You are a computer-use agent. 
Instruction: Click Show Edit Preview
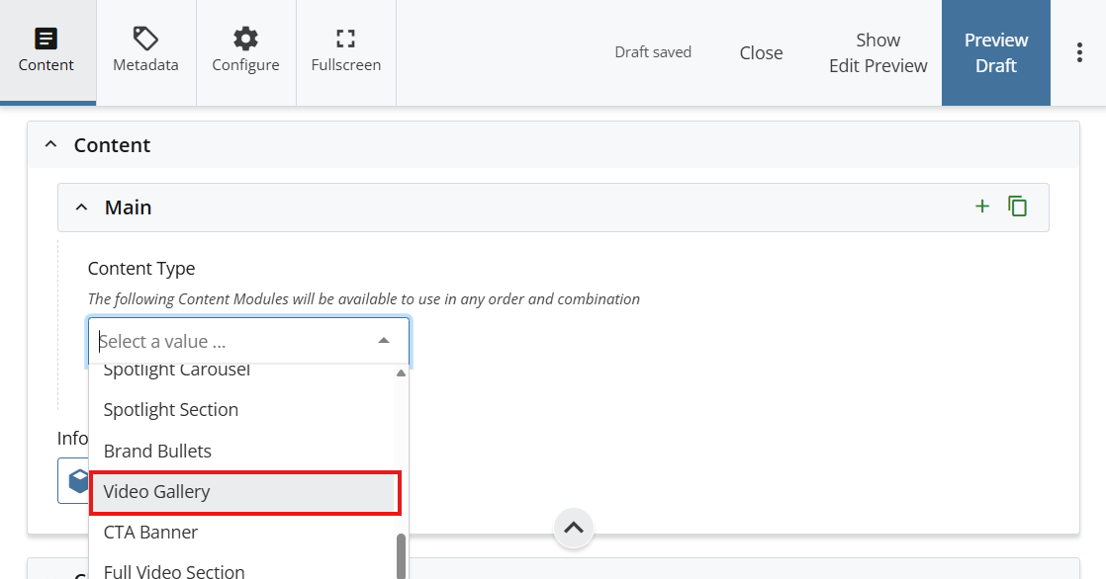(877, 53)
